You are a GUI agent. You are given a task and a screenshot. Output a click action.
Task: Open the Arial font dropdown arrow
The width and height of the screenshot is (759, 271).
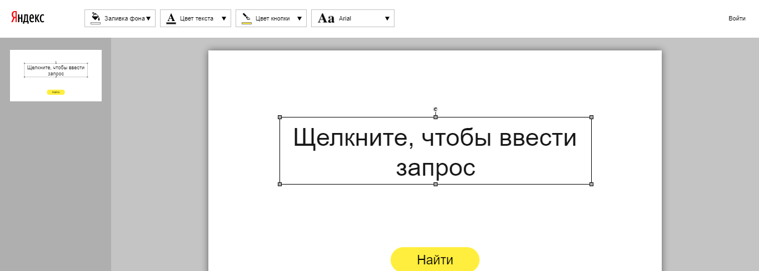(387, 18)
